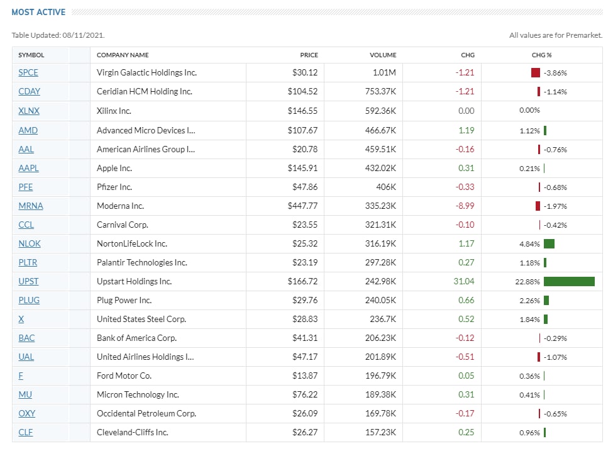Click the SYMBOL column header
The height and width of the screenshot is (451, 613).
point(31,55)
